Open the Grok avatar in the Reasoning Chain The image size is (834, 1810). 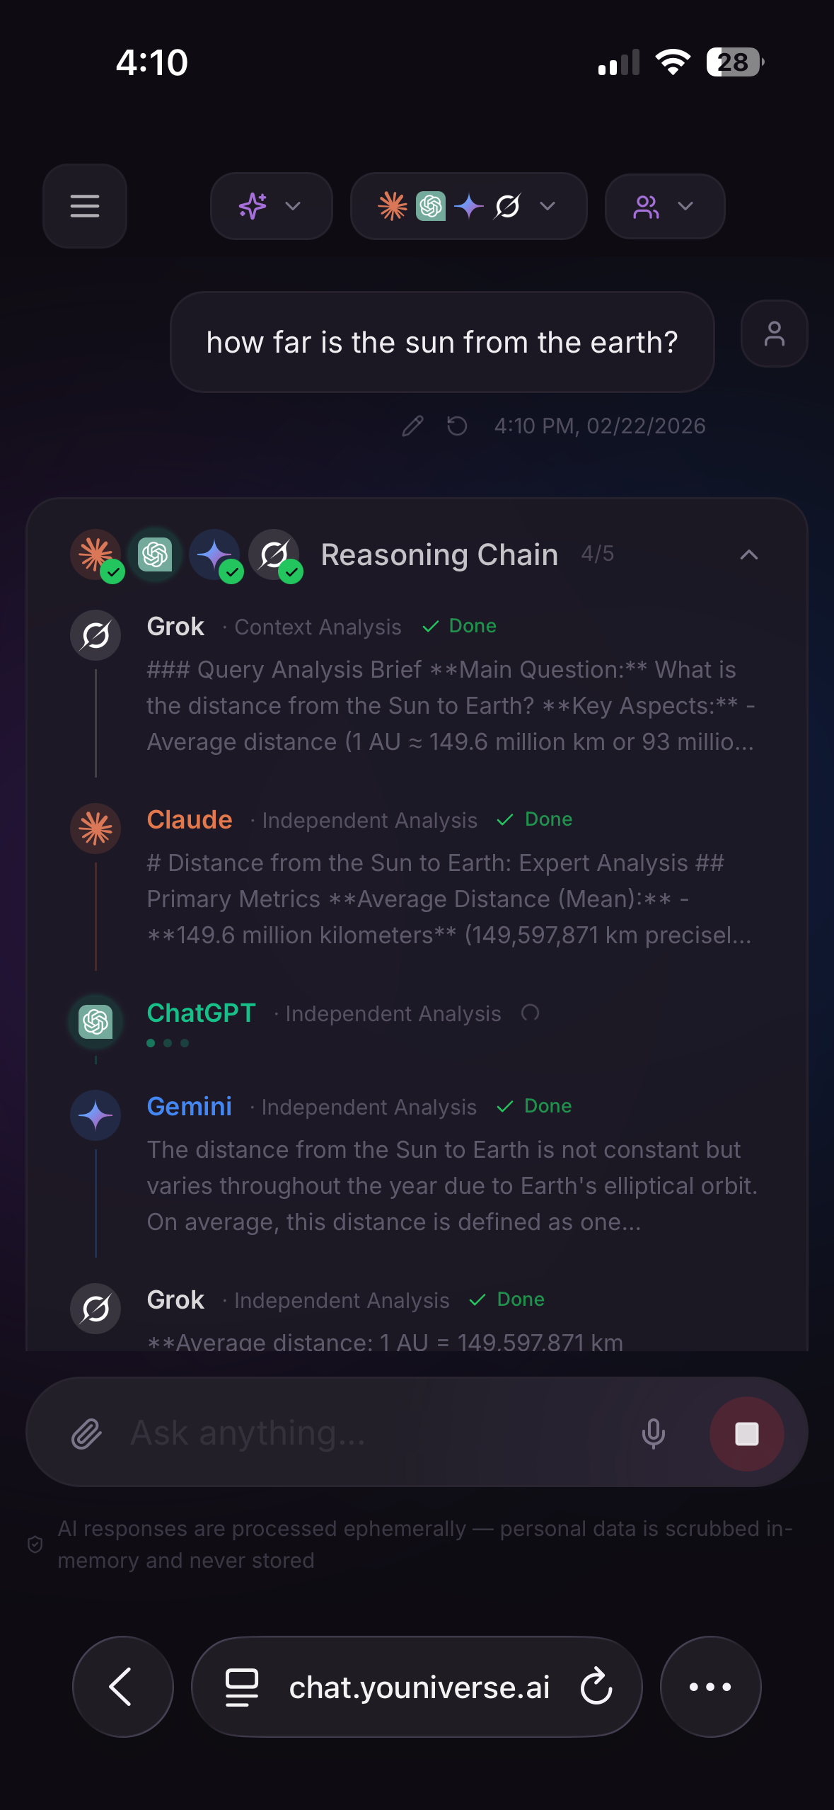(95, 635)
